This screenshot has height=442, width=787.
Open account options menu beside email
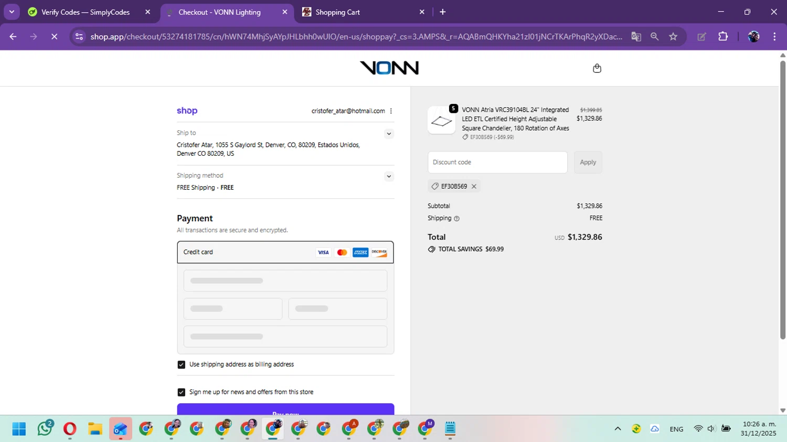pos(391,111)
